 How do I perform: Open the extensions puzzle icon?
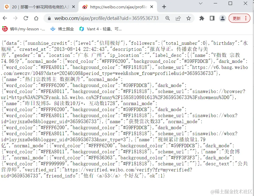tap(202, 18)
